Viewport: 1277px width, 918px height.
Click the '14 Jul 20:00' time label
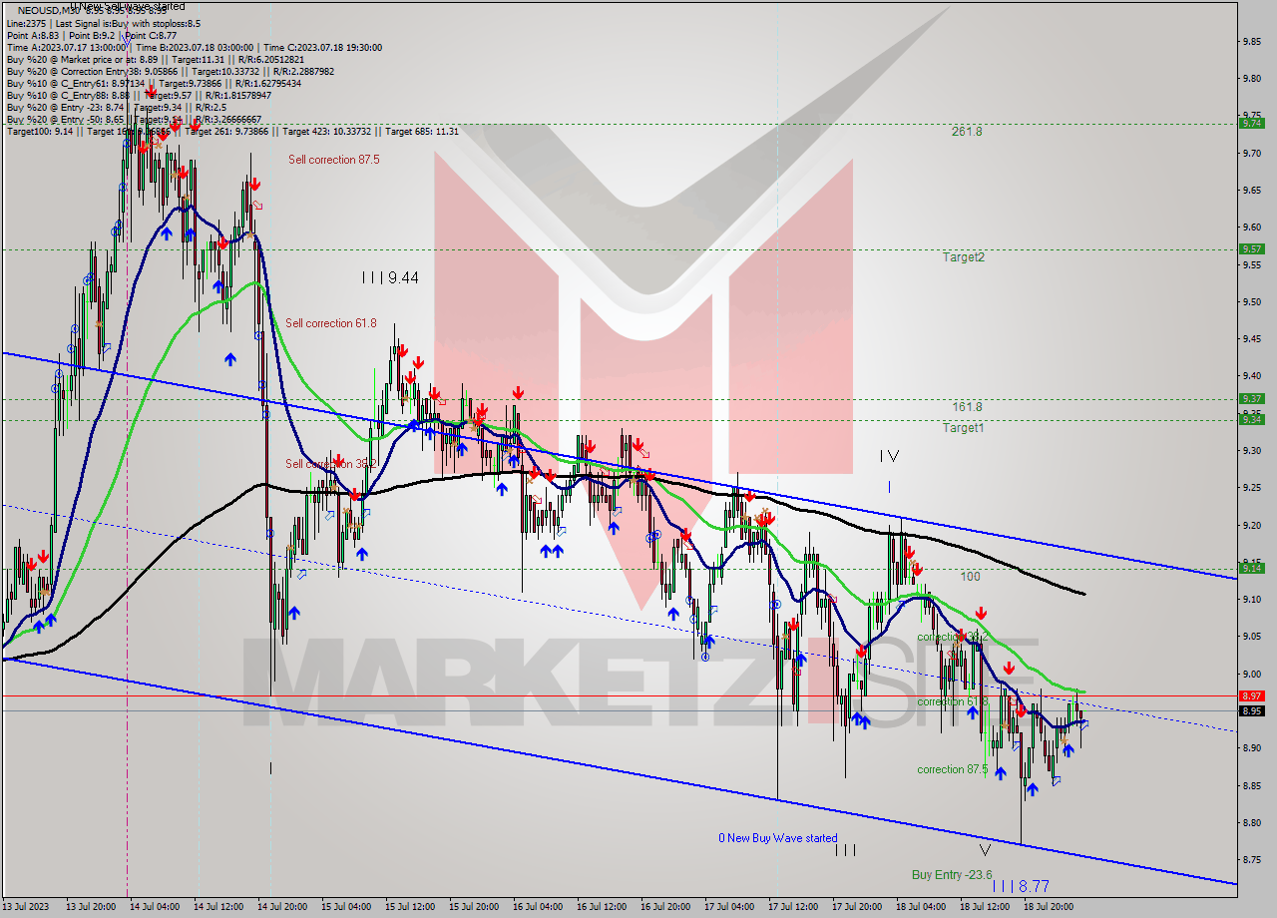[x=282, y=907]
